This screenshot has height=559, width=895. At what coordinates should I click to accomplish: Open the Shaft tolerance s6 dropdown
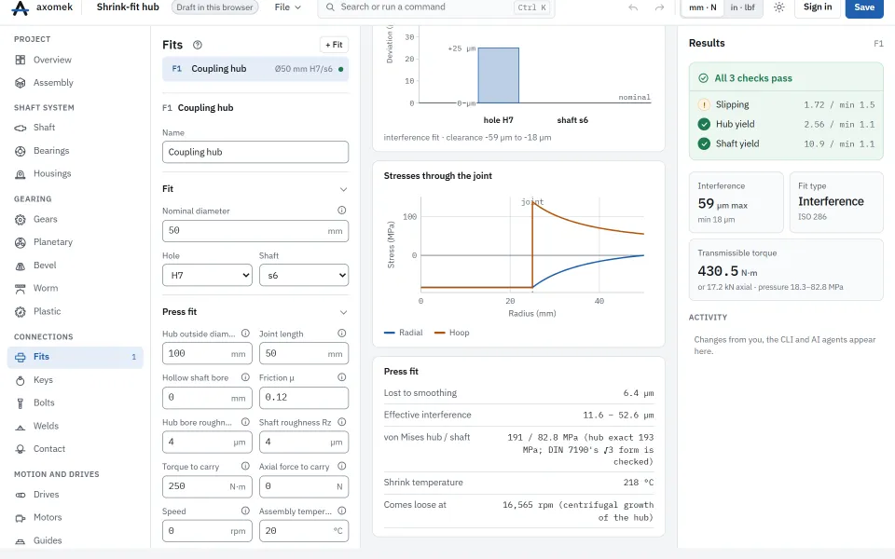coord(304,275)
